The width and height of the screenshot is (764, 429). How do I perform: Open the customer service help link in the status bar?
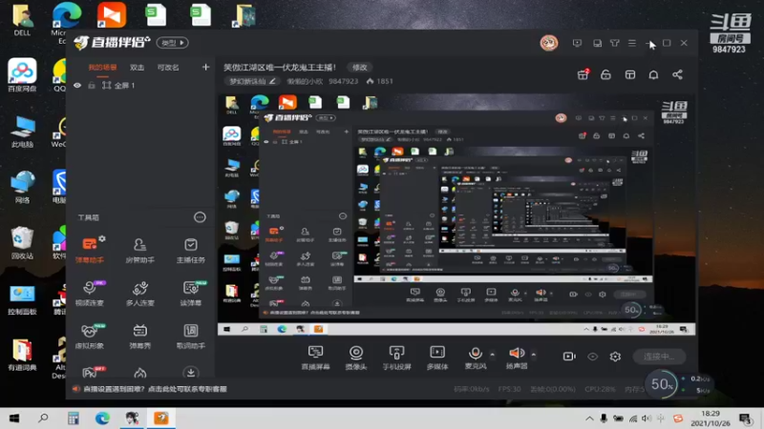coord(155,389)
